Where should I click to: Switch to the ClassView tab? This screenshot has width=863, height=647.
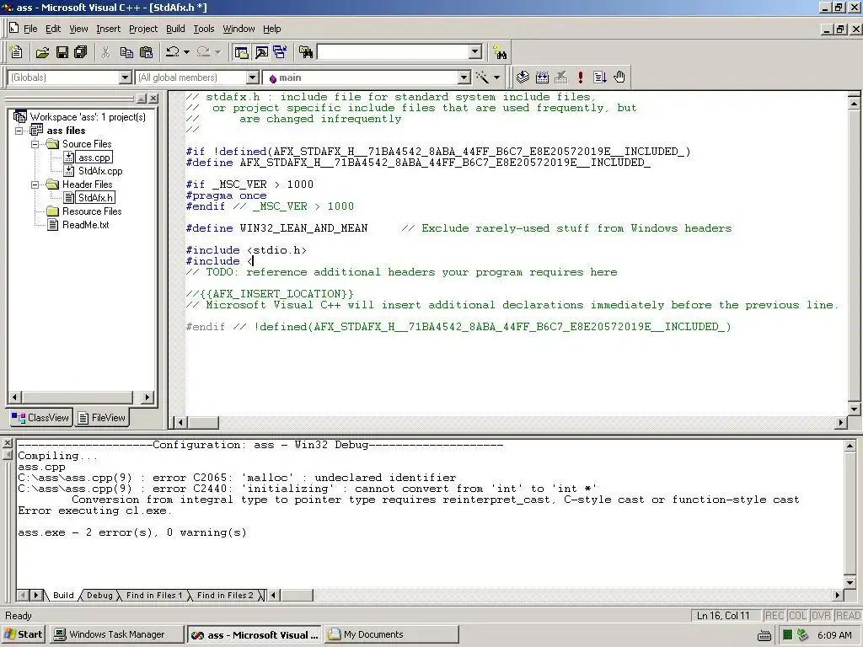(40, 418)
